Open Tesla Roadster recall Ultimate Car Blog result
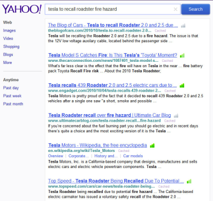213x201 pixels. click(x=110, y=115)
